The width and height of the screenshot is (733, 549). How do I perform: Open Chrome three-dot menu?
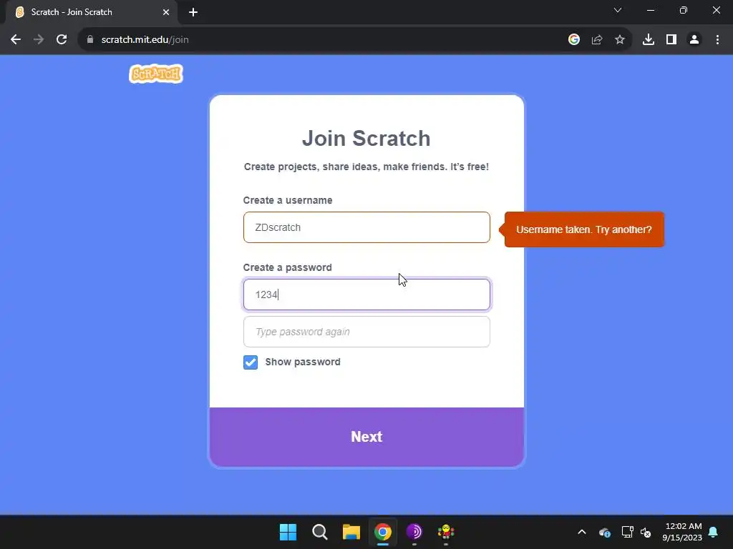[717, 40]
